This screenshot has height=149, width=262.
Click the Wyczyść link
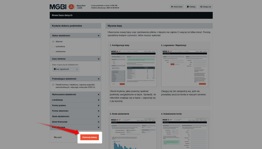coord(58,137)
